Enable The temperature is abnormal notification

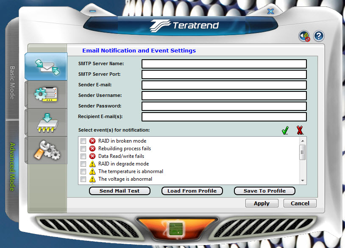[x=83, y=171]
